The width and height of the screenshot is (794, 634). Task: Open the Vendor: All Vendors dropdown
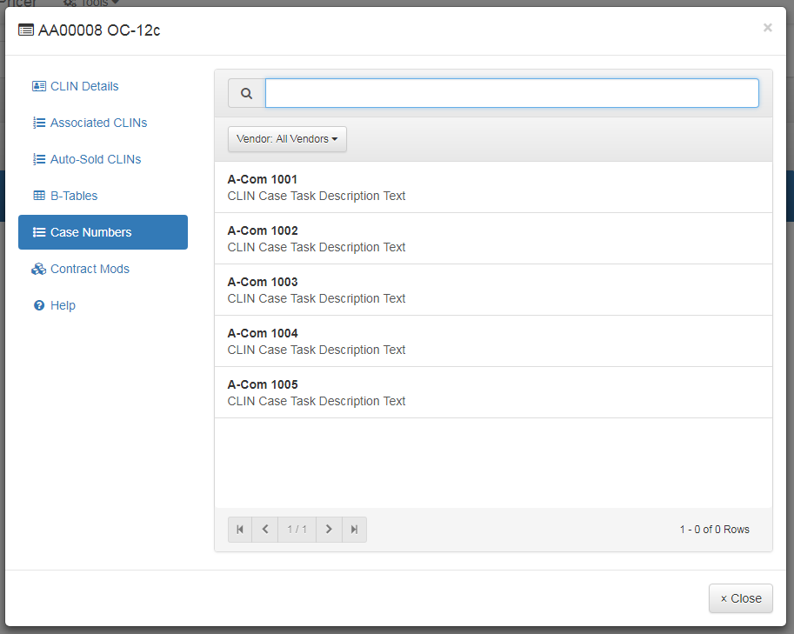[287, 138]
